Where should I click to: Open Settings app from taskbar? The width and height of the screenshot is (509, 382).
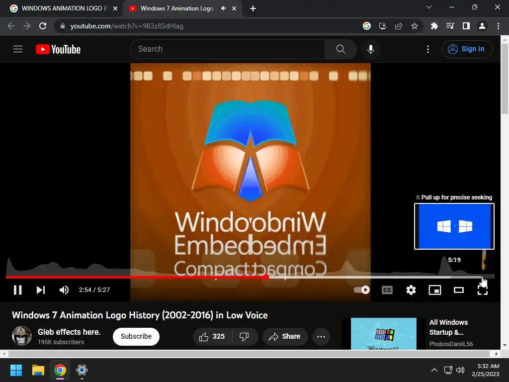[x=82, y=370]
